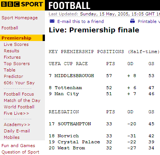Click the BBC Sport logo

tap(22, 4)
